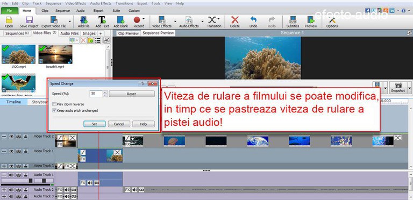Click the Snapshot camera button
413x200 pixels.
[x=398, y=87]
